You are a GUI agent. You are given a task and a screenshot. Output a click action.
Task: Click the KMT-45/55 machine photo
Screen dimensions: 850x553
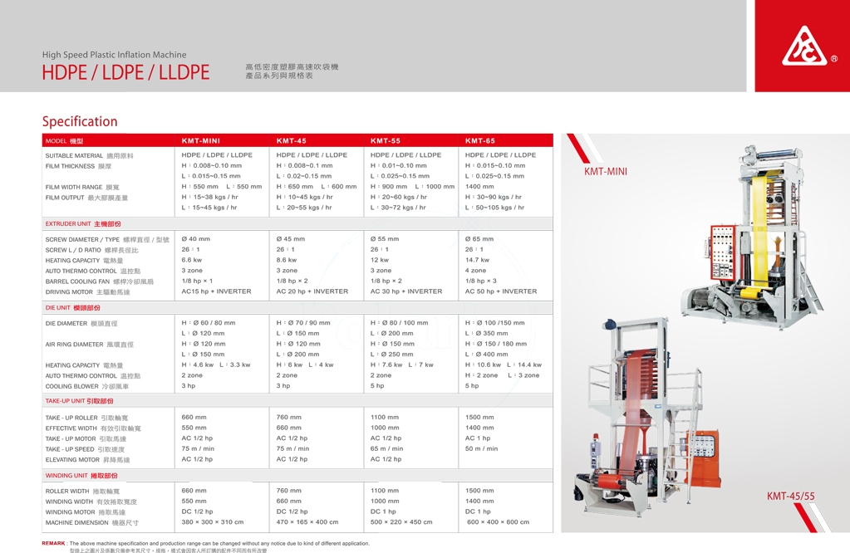(648, 417)
